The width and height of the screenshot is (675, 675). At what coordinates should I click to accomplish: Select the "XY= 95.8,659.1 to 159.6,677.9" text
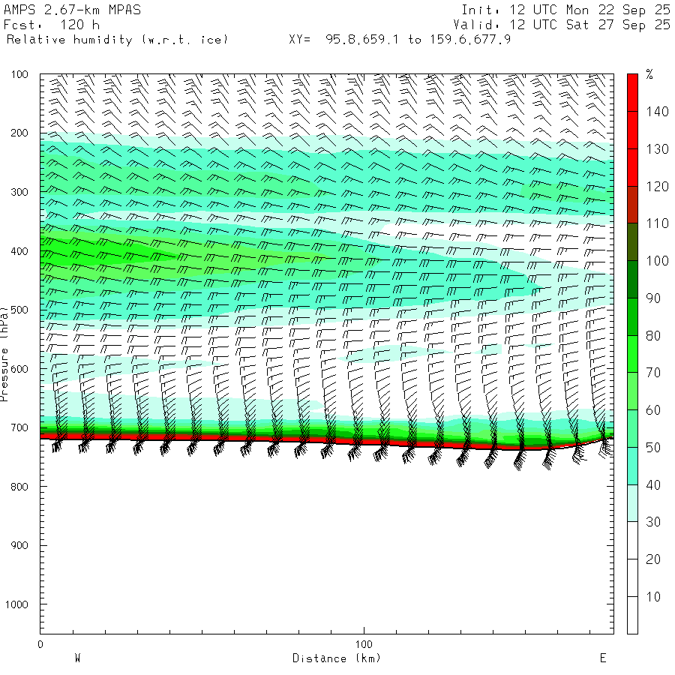(x=400, y=40)
